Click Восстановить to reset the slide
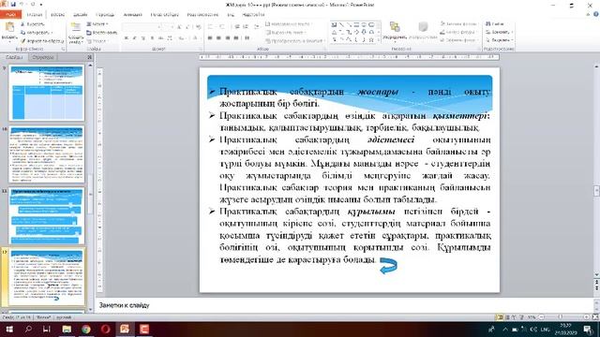 [x=102, y=33]
